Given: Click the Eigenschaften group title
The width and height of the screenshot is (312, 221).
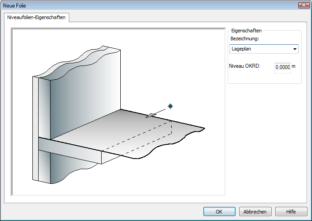Looking at the screenshot, I should tap(246, 31).
